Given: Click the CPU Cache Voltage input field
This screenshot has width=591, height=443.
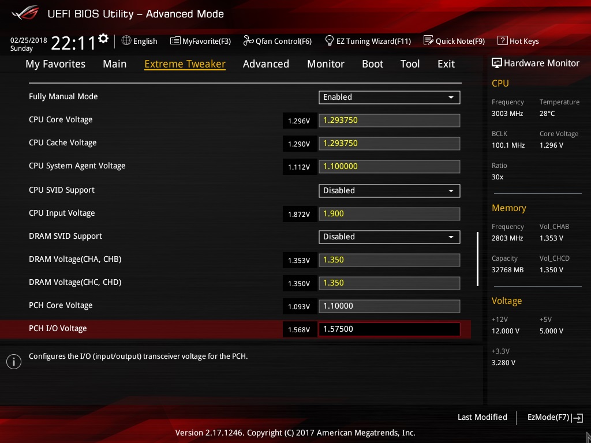Looking at the screenshot, I should 389,144.
